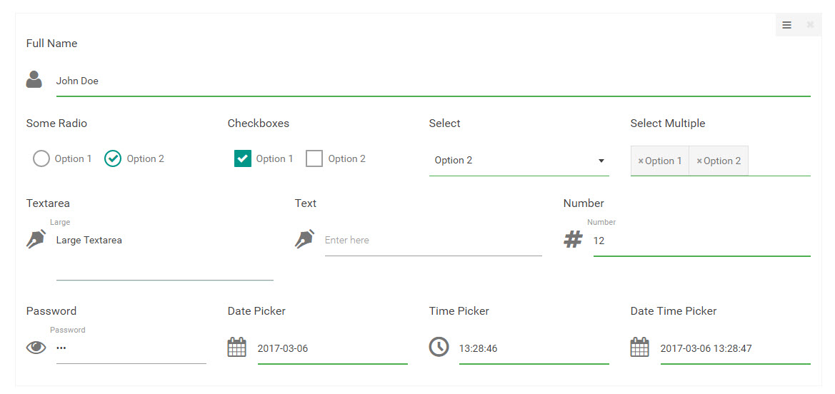Screen dimensions: 835x394
Task: Click the empty area of Select Multiple field
Action: pos(779,161)
